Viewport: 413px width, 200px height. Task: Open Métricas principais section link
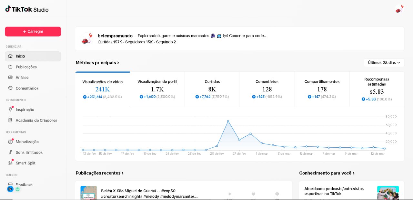click(97, 63)
